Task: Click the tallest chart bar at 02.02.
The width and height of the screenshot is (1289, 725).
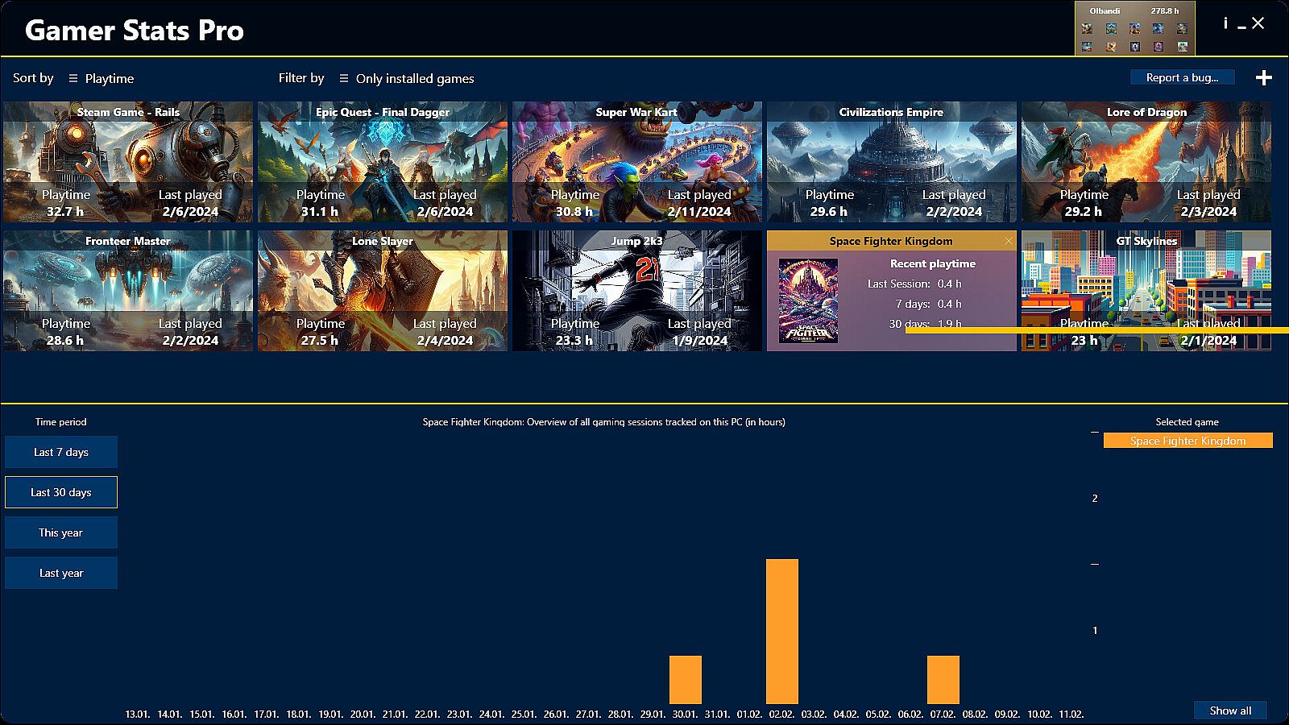Action: pyautogui.click(x=782, y=632)
